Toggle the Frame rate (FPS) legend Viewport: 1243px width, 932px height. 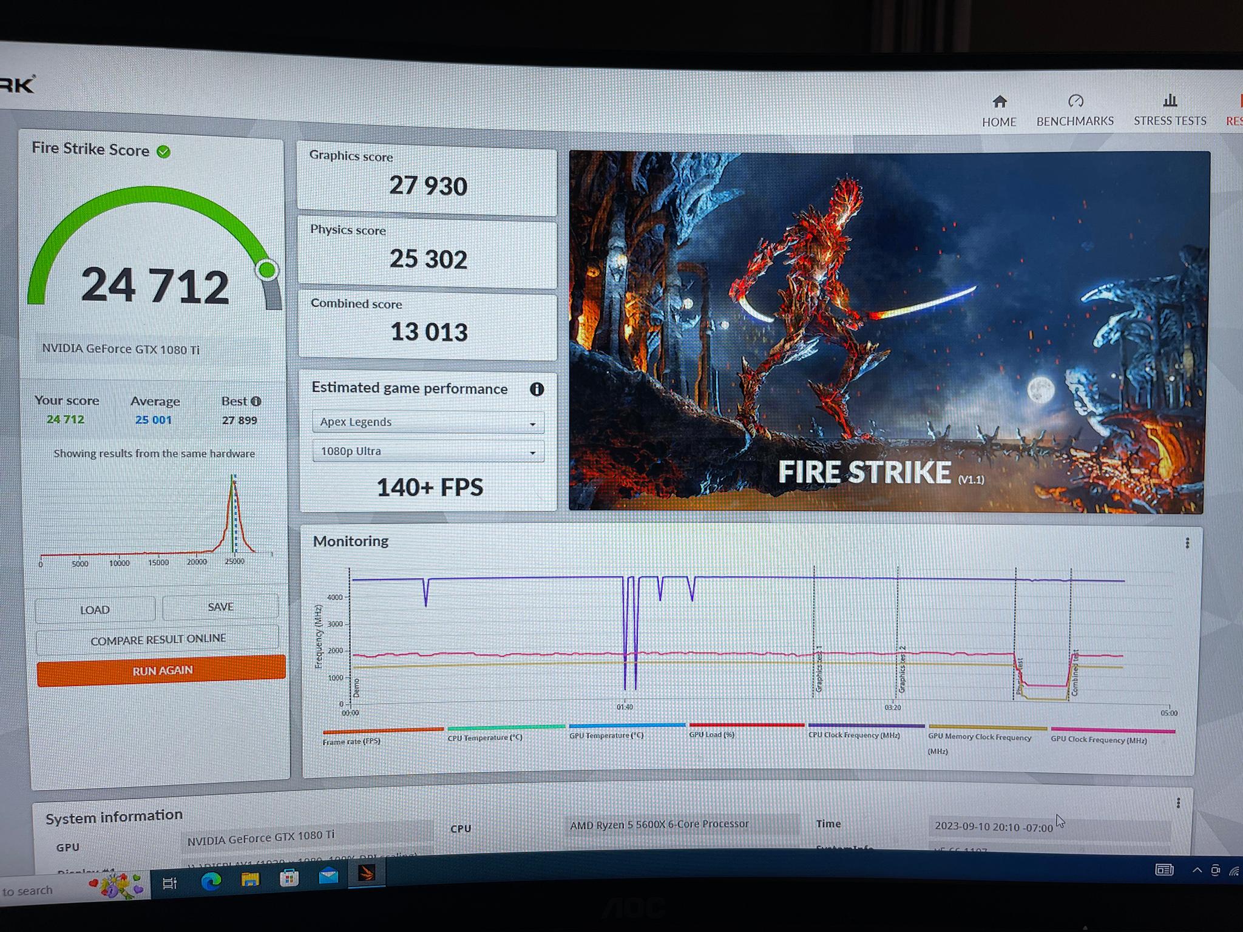383,735
